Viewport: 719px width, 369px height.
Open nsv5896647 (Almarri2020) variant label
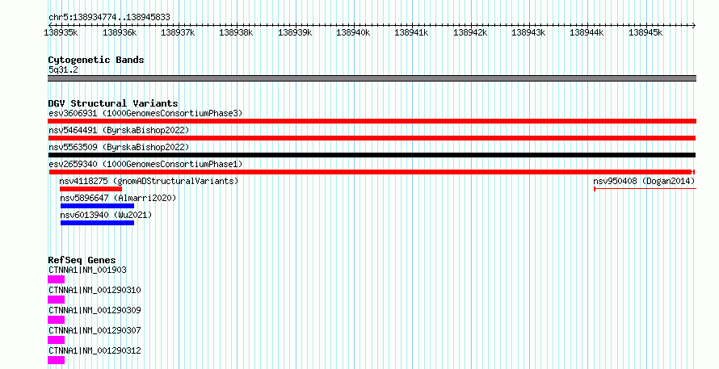pos(118,198)
